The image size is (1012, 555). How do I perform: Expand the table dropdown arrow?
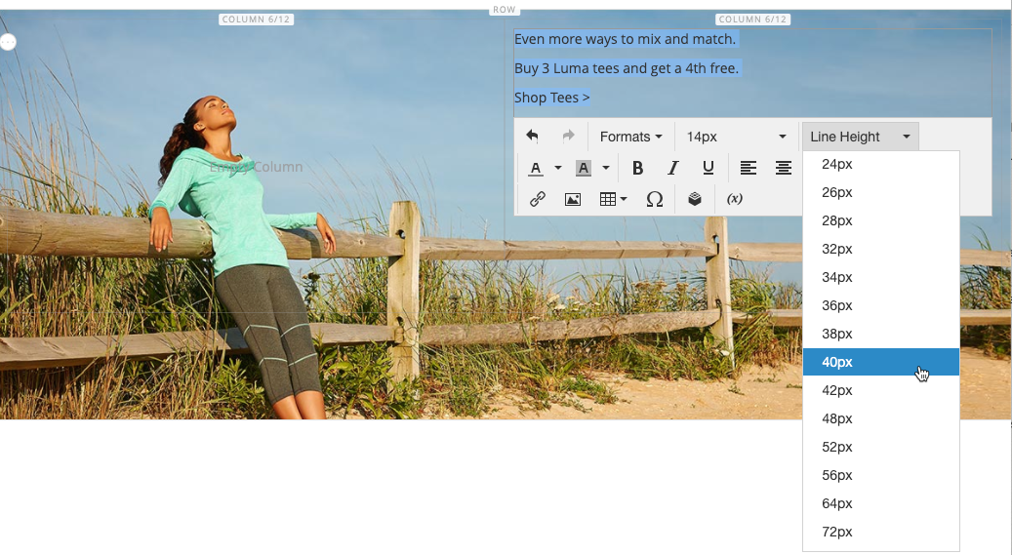(624, 199)
